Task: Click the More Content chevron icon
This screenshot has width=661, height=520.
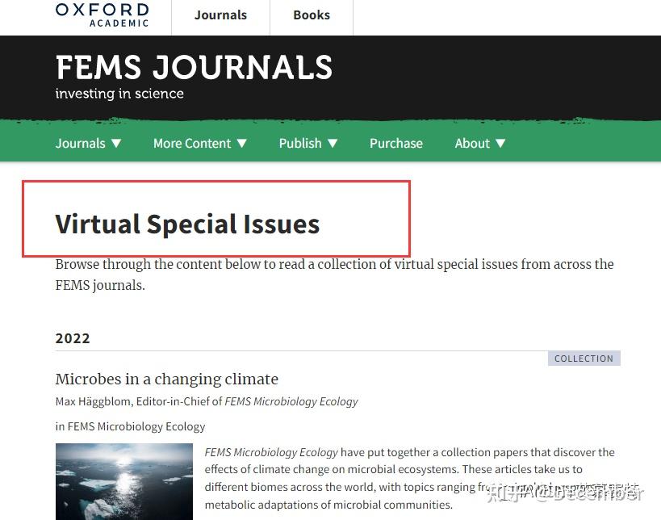Action: (x=241, y=143)
